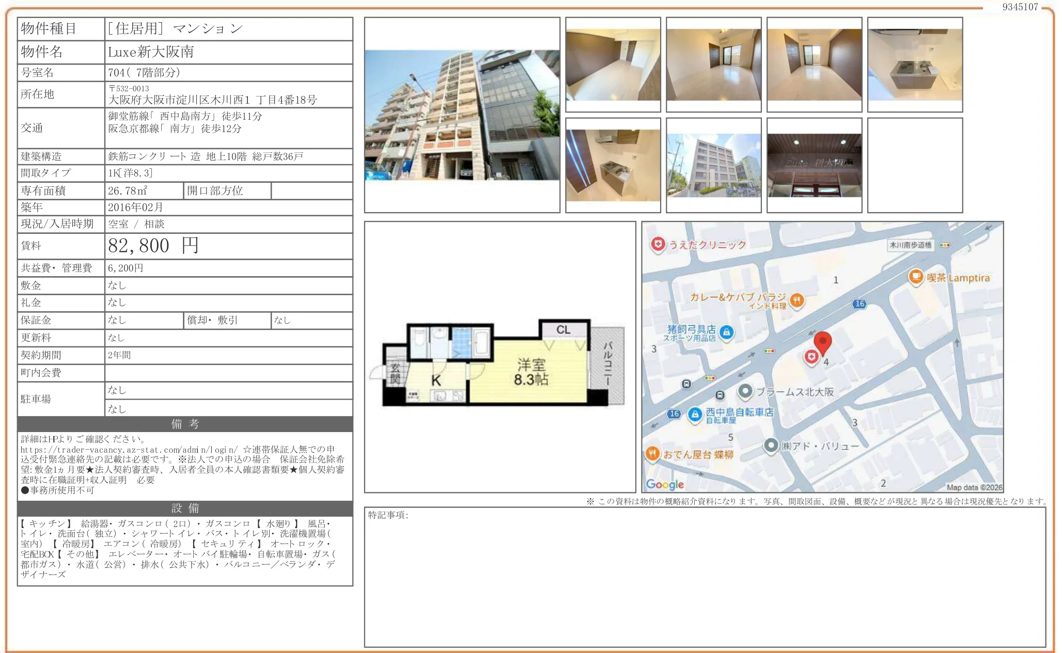Click the ブラームス北大阪 gray place marker
Image resolution: width=1062 pixels, height=653 pixels.
[x=745, y=391]
